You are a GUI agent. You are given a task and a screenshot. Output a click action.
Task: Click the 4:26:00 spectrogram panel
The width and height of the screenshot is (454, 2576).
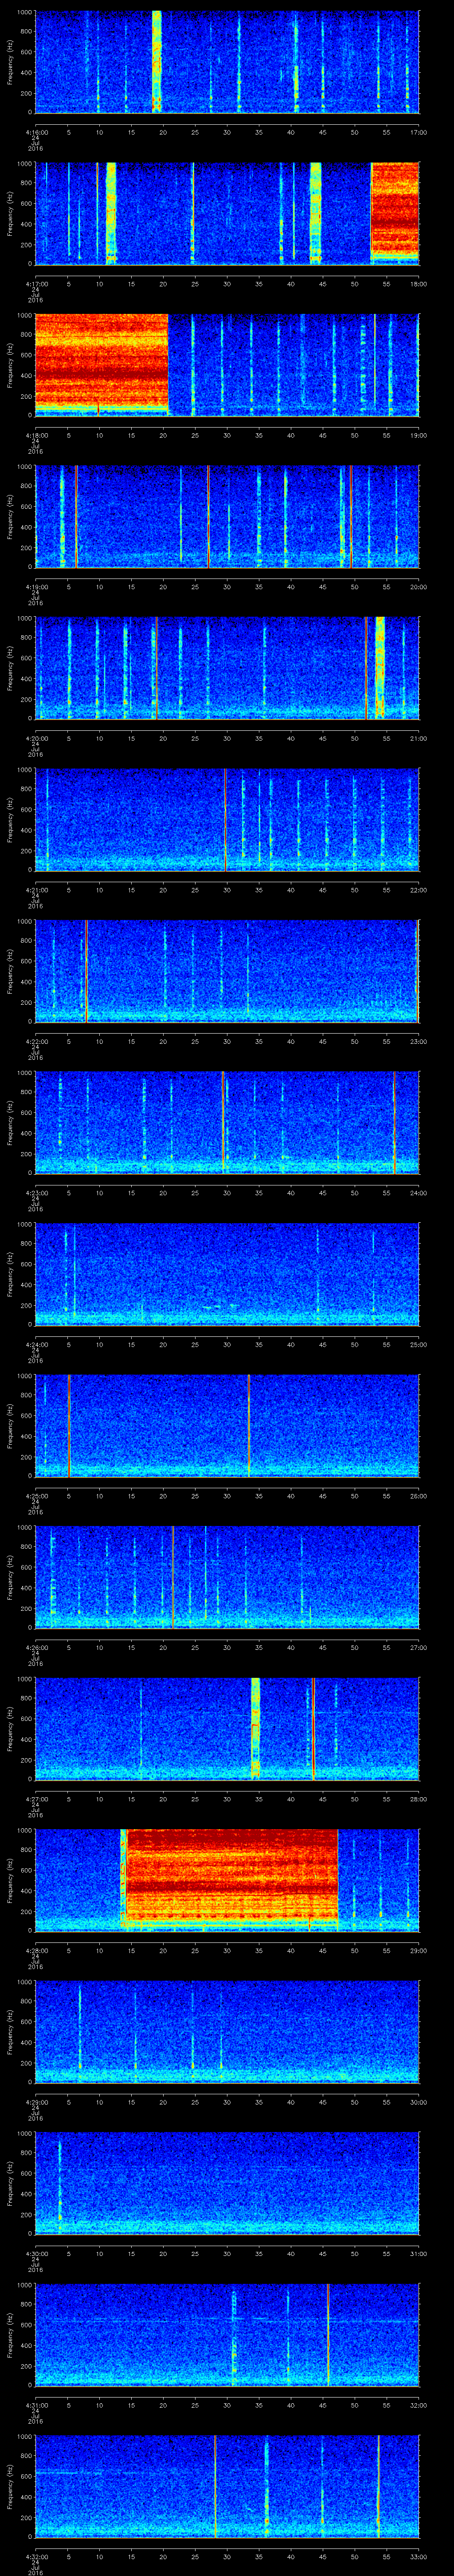point(227,1577)
